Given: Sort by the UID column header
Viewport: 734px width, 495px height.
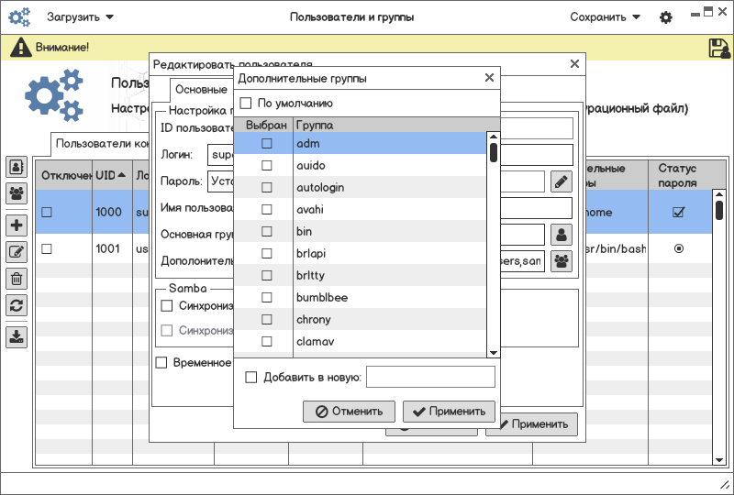Looking at the screenshot, I should [106, 176].
